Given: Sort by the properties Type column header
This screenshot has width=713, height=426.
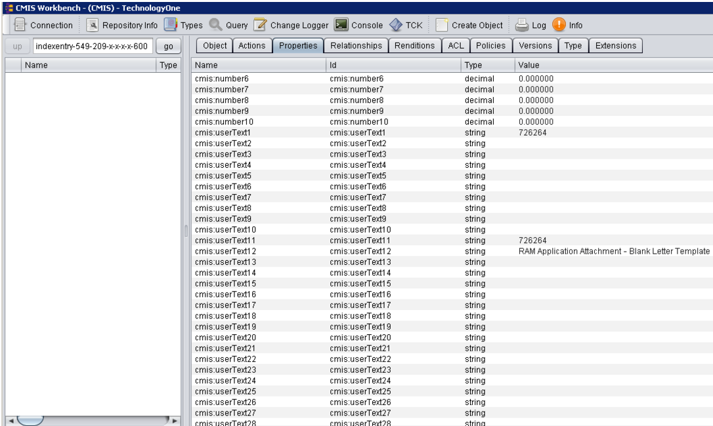Looking at the screenshot, I should [x=488, y=65].
